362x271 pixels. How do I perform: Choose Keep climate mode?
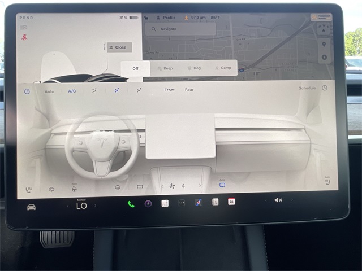[165, 68]
